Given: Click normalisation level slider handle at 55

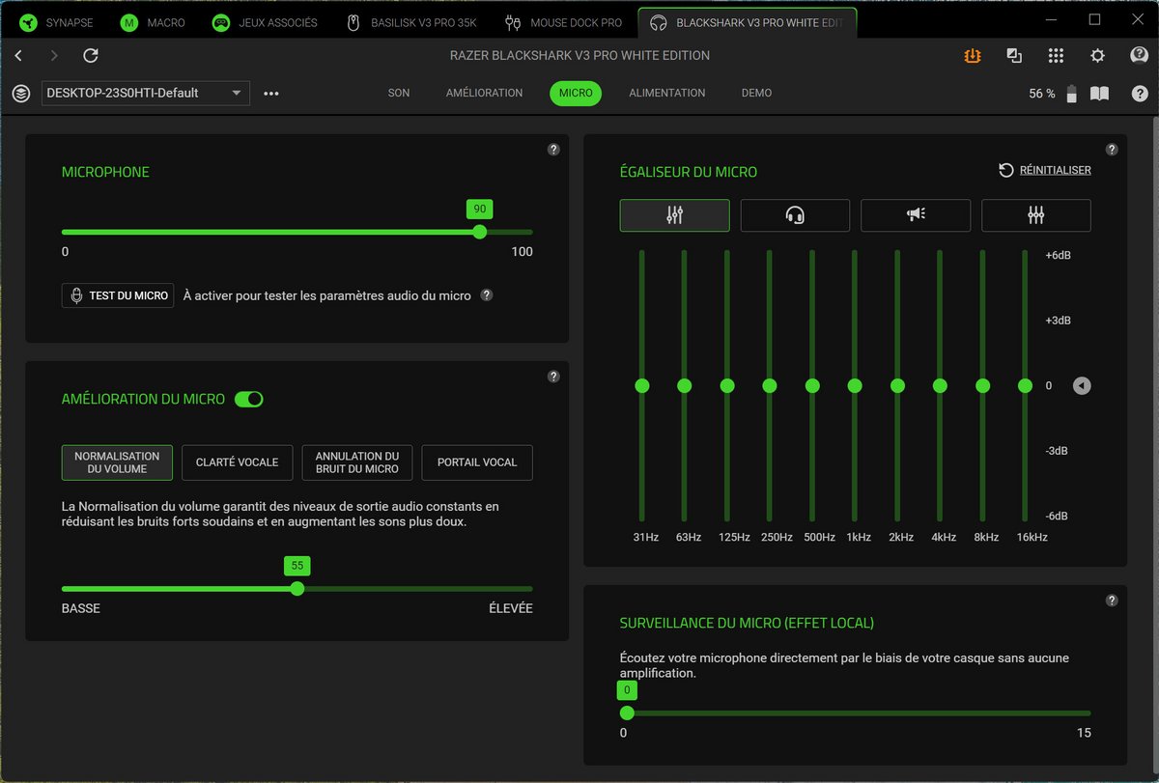Looking at the screenshot, I should [x=297, y=589].
